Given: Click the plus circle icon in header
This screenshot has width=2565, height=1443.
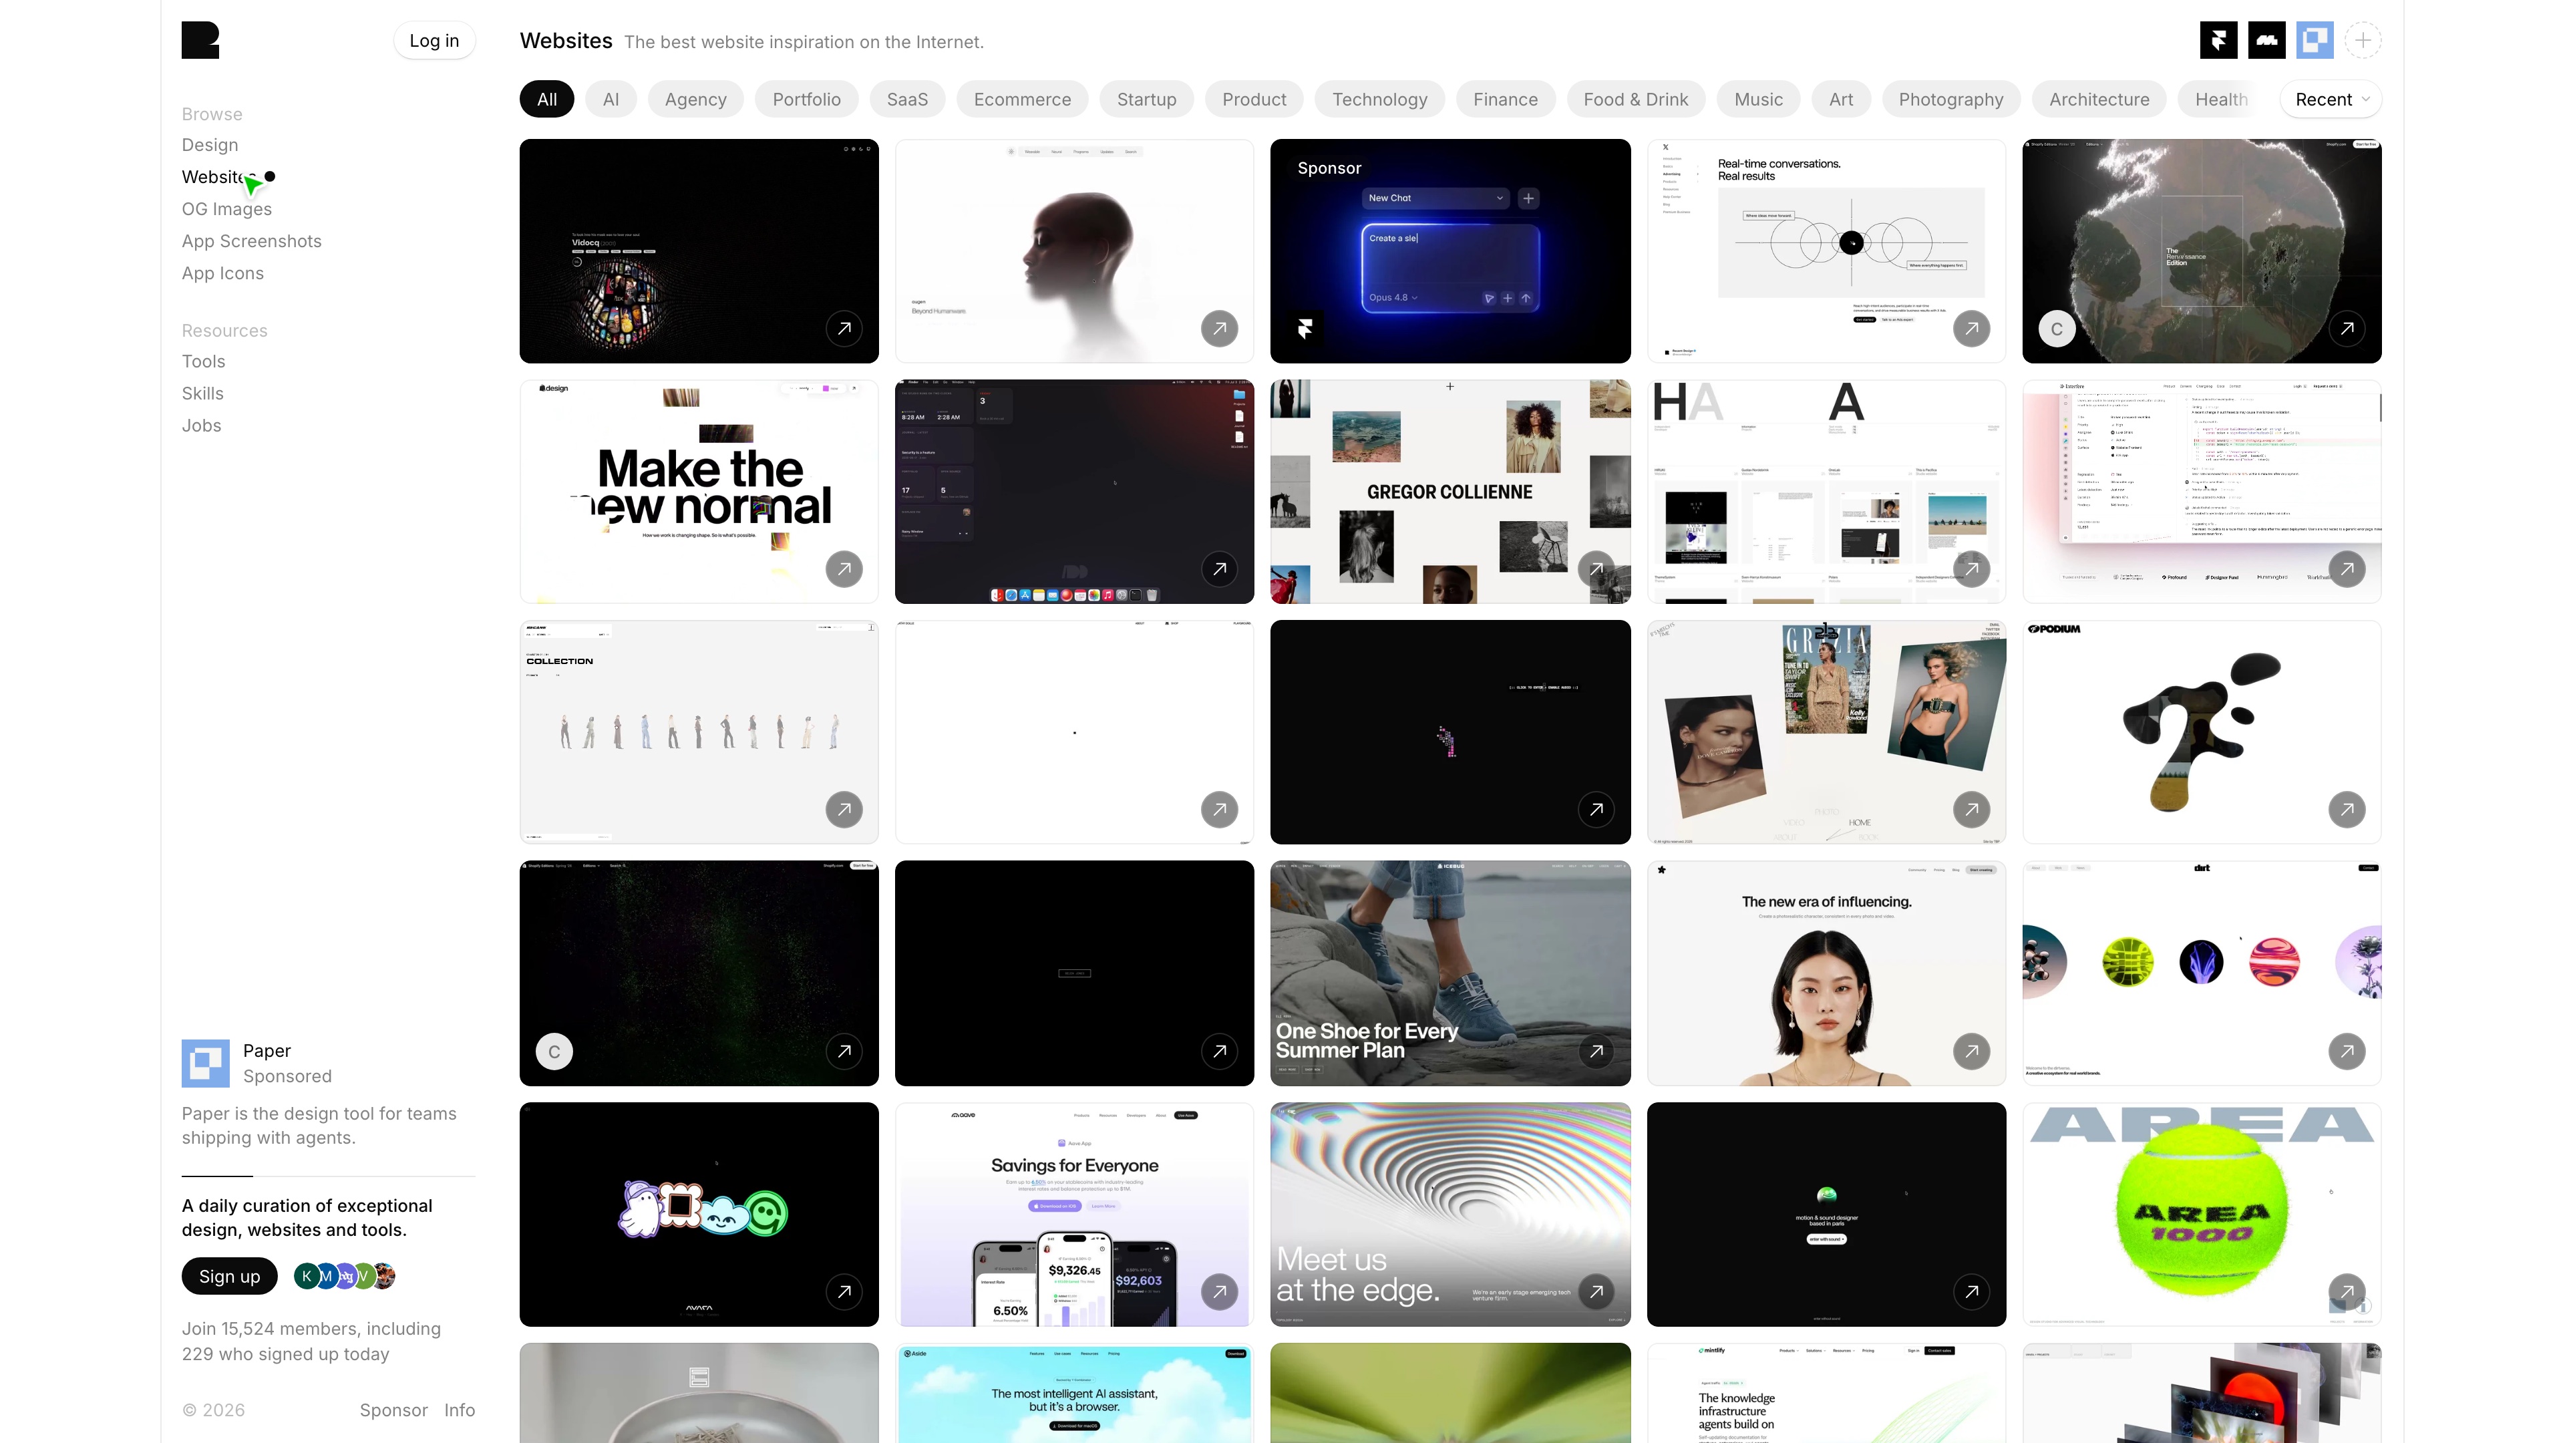Looking at the screenshot, I should click(x=2363, y=40).
